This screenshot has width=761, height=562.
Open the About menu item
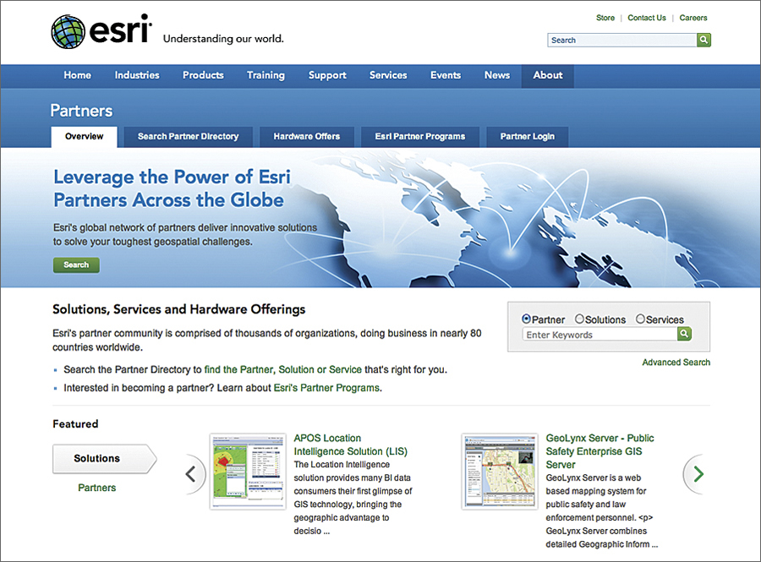pos(547,75)
